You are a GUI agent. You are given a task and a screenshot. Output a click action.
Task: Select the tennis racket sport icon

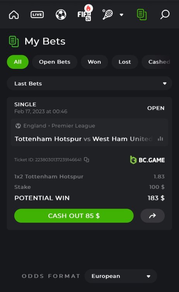coord(108,14)
